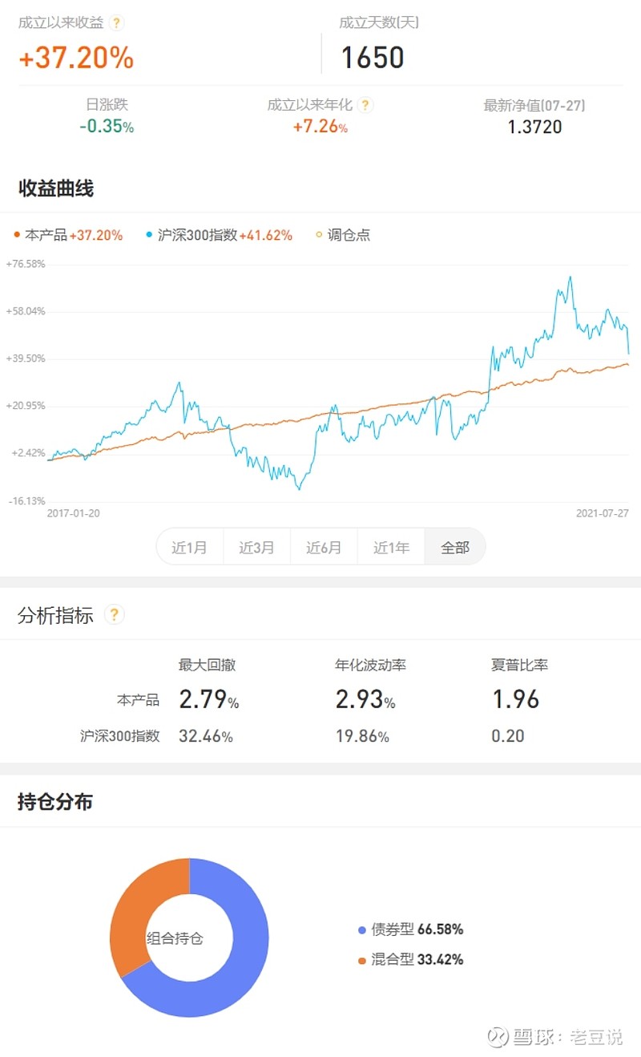This screenshot has width=641, height=1057.
Task: Open the 老豆说 author watermark link
Action: [595, 1036]
